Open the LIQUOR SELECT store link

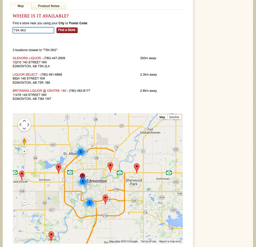(x=25, y=75)
